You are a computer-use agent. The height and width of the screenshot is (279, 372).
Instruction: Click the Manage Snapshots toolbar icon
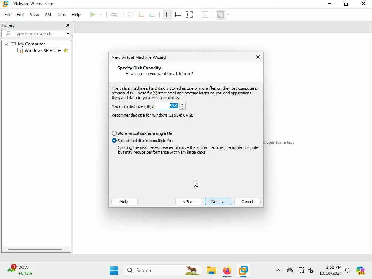(152, 15)
